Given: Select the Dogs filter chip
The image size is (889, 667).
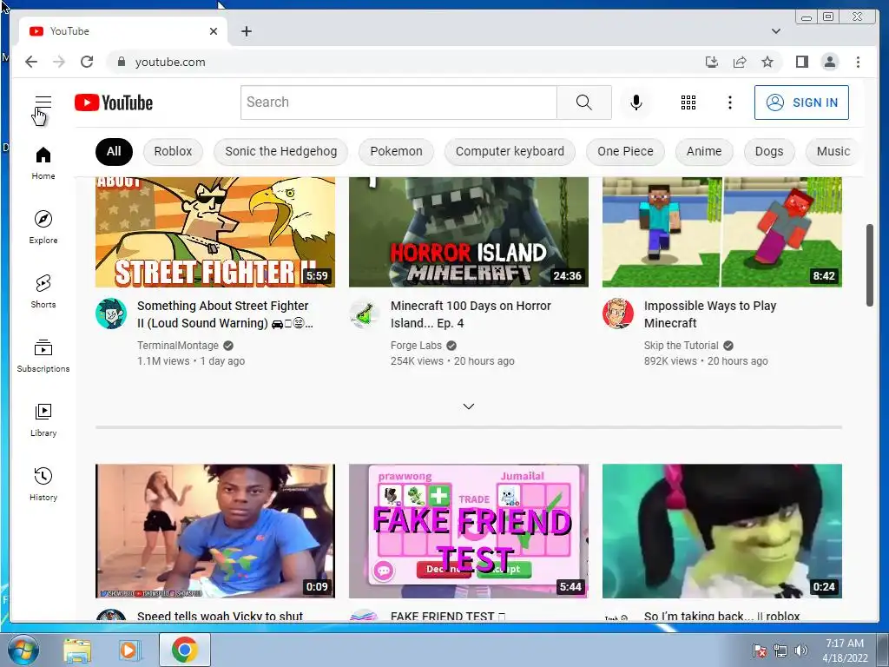Looking at the screenshot, I should [769, 151].
